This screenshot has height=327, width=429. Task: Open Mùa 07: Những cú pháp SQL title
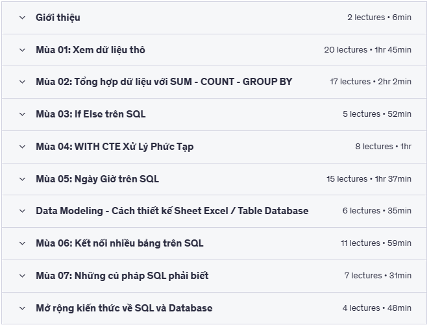(x=122, y=276)
